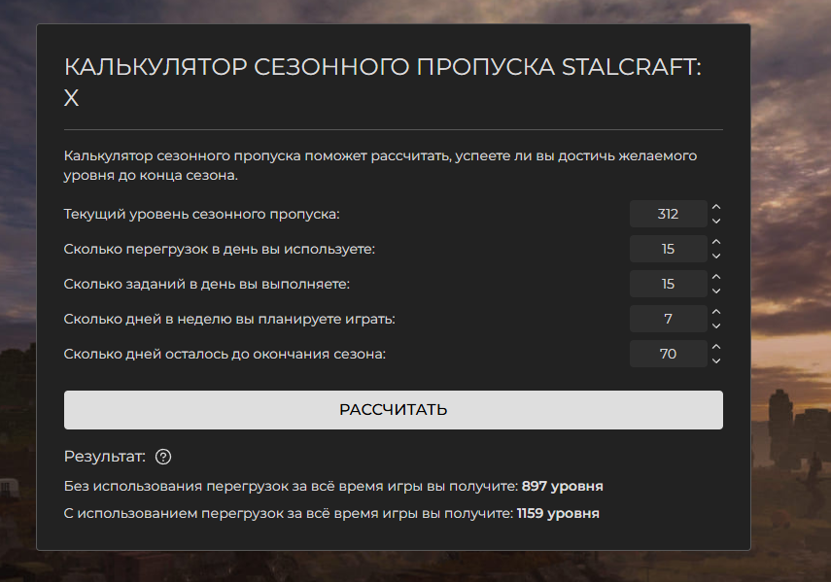831x582 pixels.
Task: Focus the days per week field showing 7
Action: 669,319
